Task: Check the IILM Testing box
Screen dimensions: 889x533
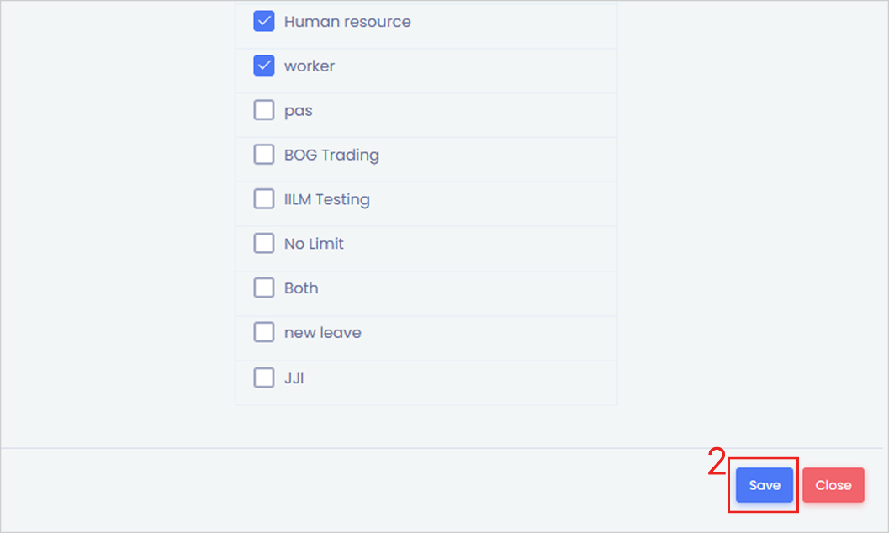Action: tap(264, 199)
